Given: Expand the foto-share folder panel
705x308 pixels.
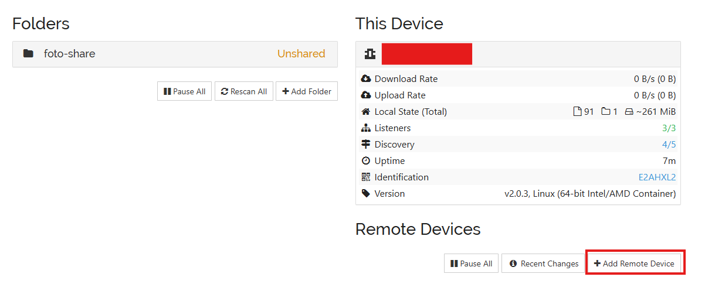Looking at the screenshot, I should 175,54.
